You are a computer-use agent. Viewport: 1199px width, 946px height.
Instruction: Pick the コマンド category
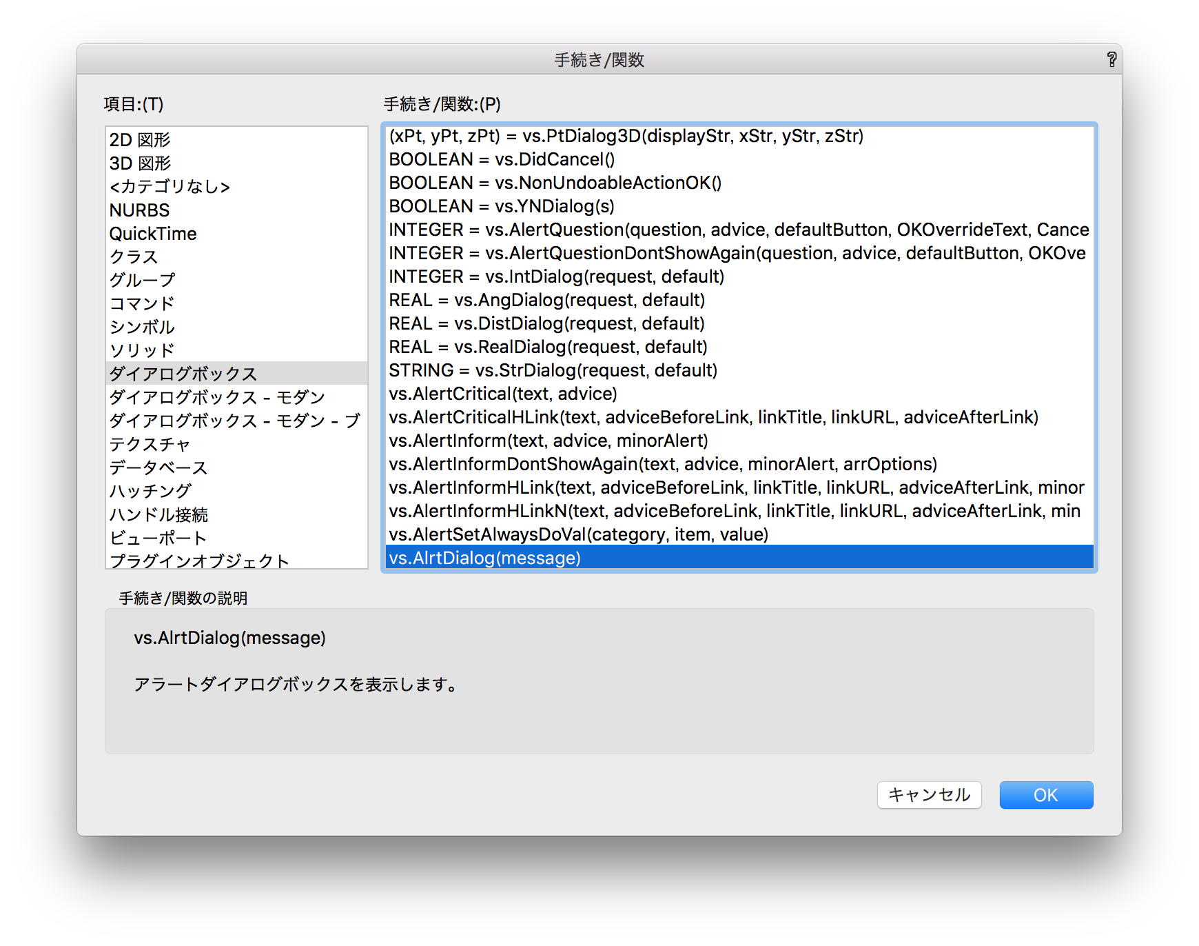click(236, 304)
